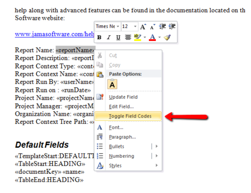The height and width of the screenshot is (193, 251).
Task: Decrease indent icon in mini toolbar
Action: coord(162,27)
